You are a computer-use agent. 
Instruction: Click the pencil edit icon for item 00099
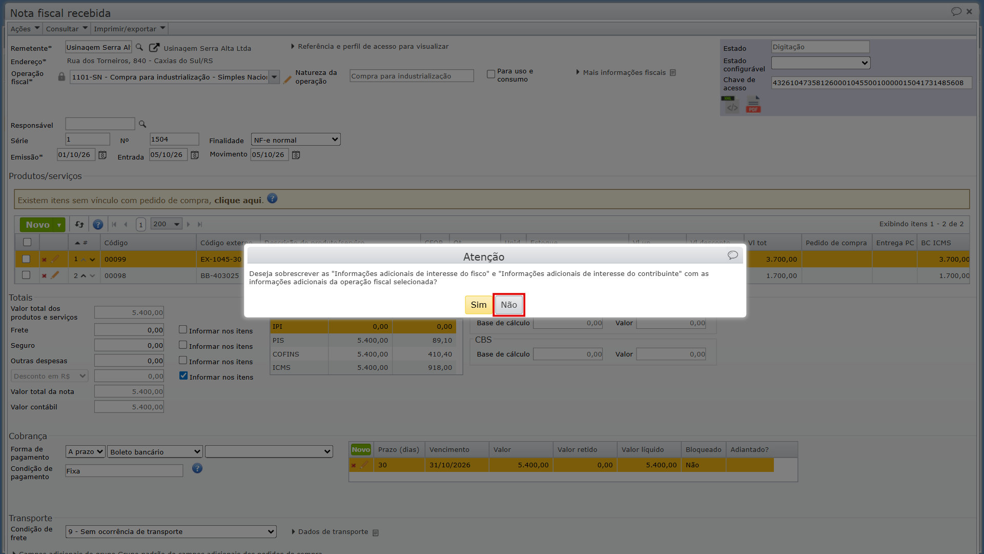55,259
